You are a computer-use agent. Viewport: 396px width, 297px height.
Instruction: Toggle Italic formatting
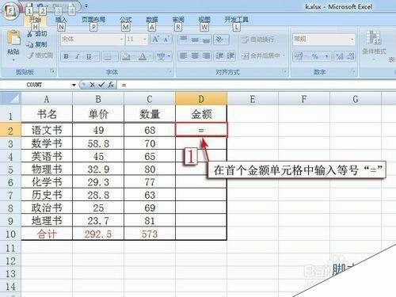[78, 56]
